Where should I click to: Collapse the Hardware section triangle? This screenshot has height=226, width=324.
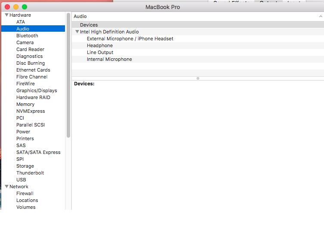[x=6, y=15]
